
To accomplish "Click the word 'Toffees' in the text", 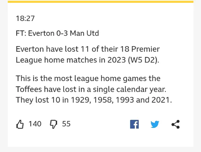I will coord(29,89).
